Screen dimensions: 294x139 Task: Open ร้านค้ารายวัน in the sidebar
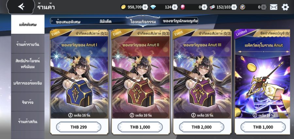click(28, 44)
